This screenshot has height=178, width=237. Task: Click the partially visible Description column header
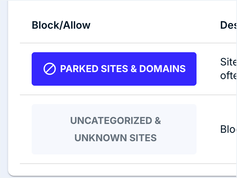(x=229, y=25)
